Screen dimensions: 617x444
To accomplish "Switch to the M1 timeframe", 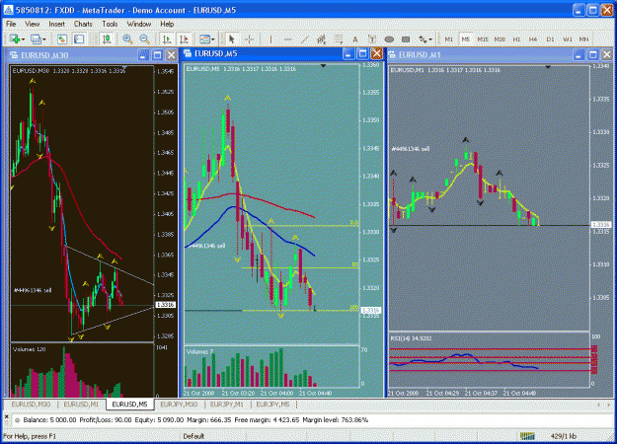I will pyautogui.click(x=448, y=39).
